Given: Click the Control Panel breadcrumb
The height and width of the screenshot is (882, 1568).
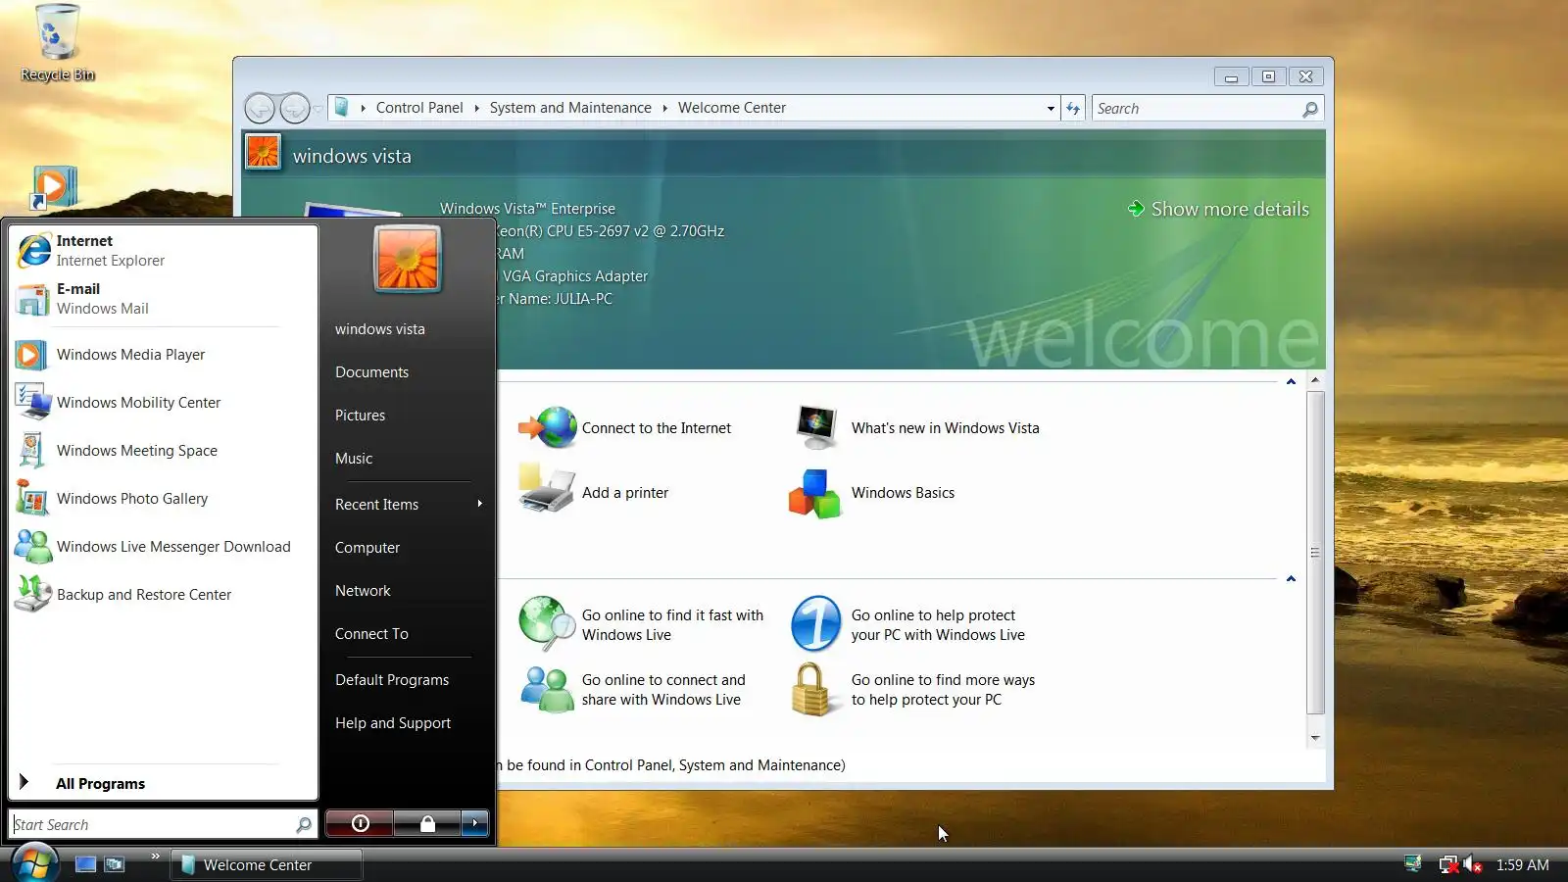Looking at the screenshot, I should [419, 108].
